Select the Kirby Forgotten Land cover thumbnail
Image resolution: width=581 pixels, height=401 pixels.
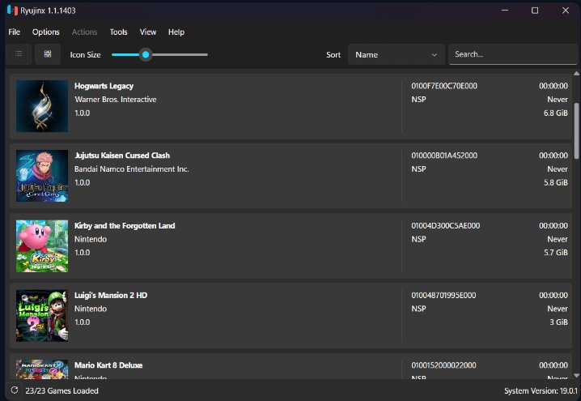(42, 246)
